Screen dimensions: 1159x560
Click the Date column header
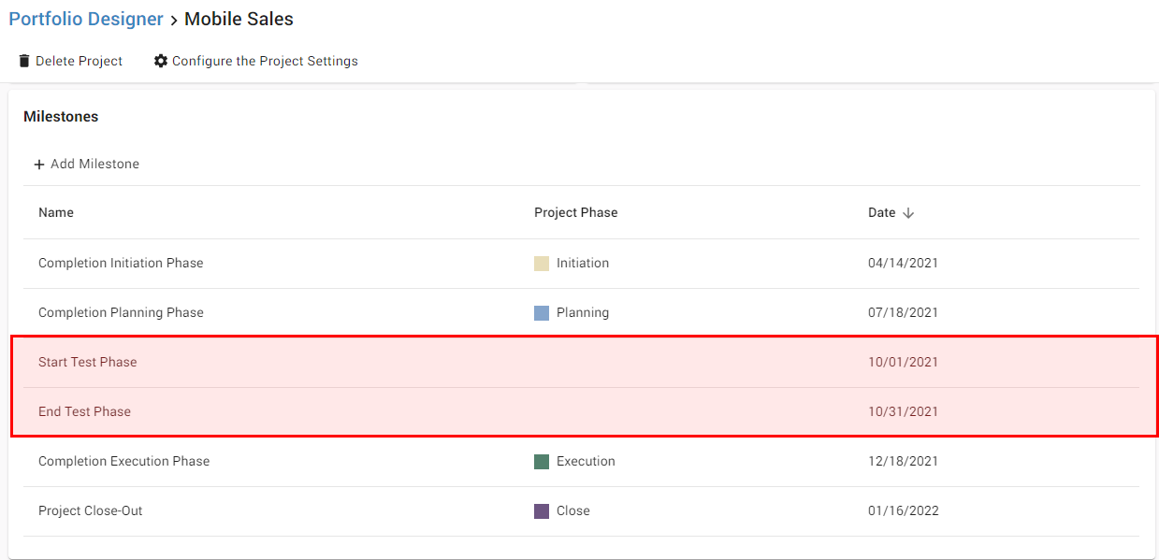coord(882,212)
